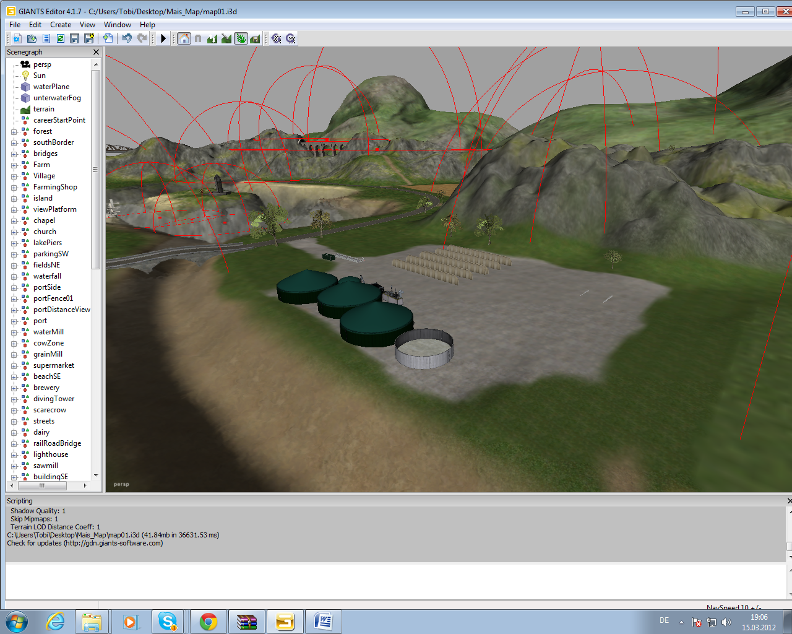Click the Redo arrow icon

(142, 38)
